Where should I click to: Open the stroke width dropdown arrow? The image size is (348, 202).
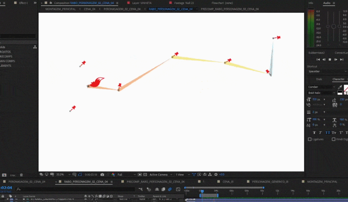pyautogui.click(x=324, y=112)
